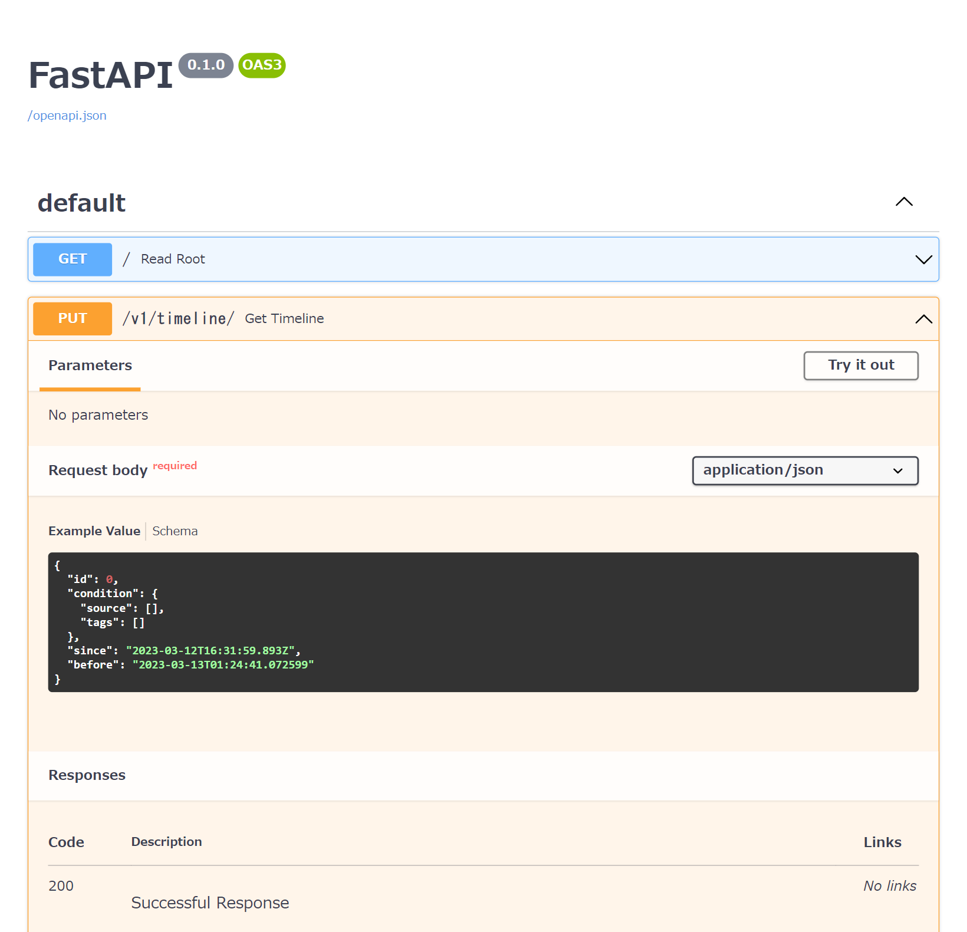Click the orange PUT method badge
This screenshot has width=967, height=932.
(73, 319)
